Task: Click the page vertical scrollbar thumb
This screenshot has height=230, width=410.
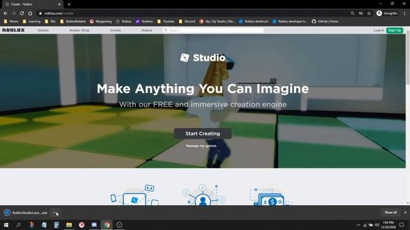Action: (x=407, y=57)
